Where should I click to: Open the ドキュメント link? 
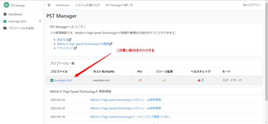(65, 48)
